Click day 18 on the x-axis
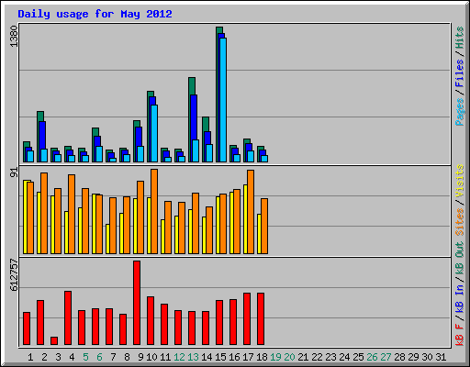Image resolution: width=470 pixels, height=367 pixels. pos(262,357)
